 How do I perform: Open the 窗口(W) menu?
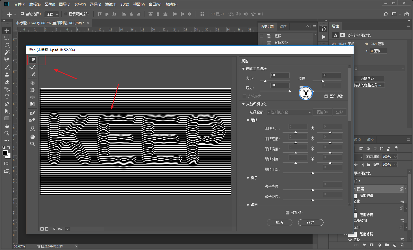(x=155, y=4)
